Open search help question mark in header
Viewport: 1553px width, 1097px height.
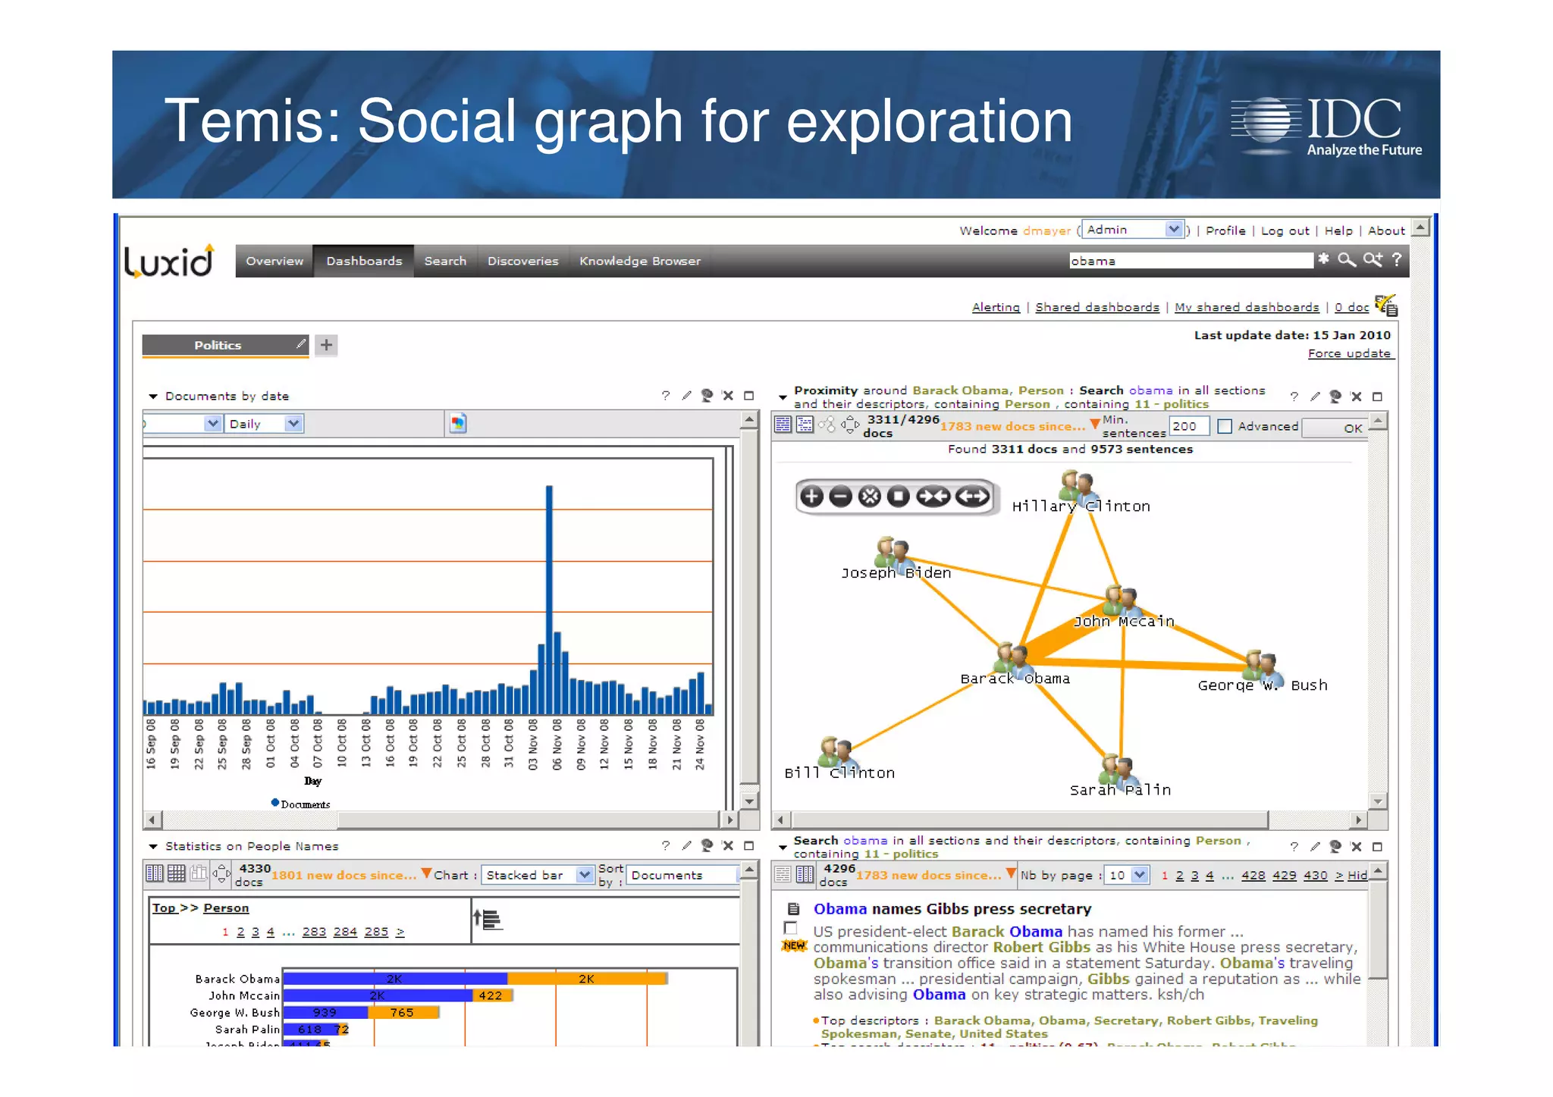click(x=1397, y=259)
